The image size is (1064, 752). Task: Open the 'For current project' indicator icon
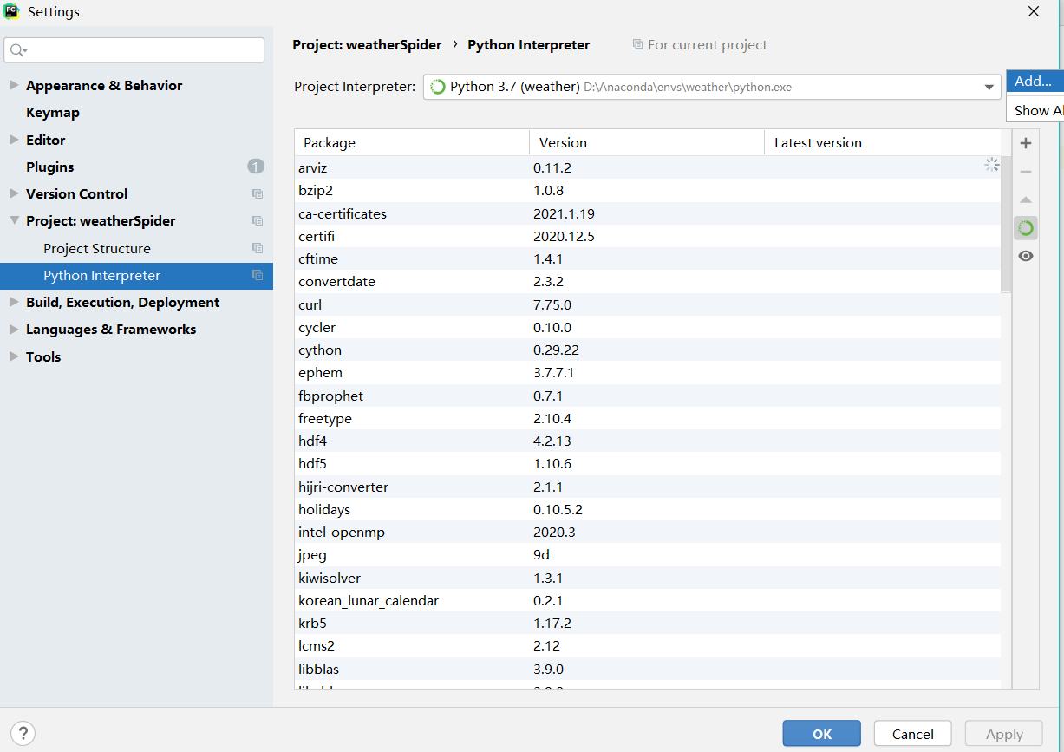(638, 44)
